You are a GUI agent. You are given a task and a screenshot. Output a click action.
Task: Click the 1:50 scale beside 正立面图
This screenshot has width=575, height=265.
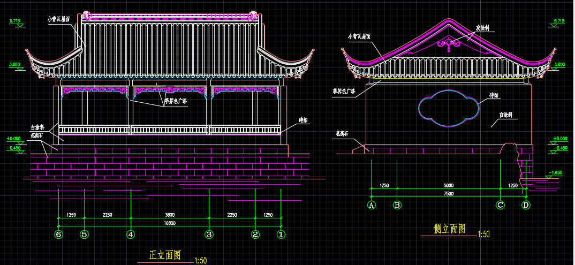201,261
